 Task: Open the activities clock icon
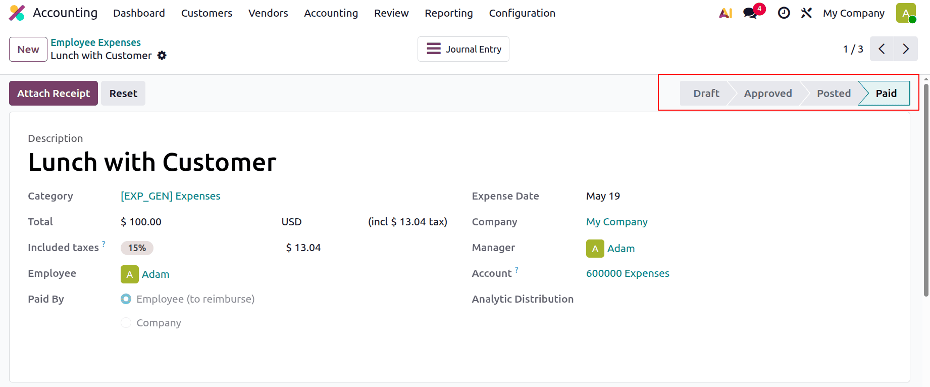[784, 13]
